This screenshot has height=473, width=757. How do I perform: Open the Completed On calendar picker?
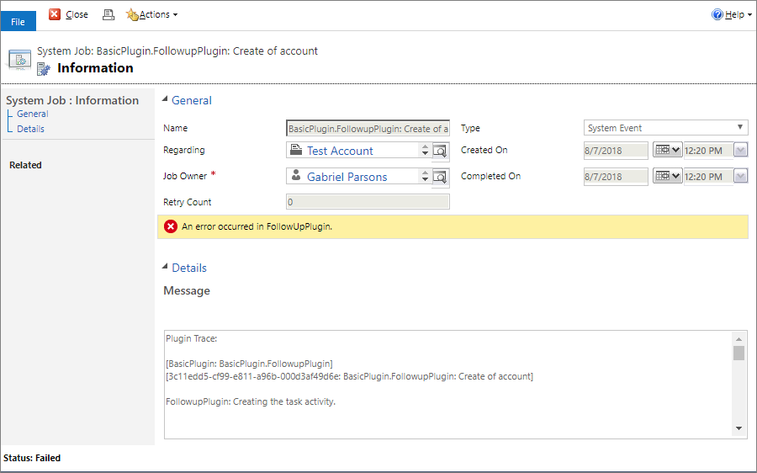point(667,177)
